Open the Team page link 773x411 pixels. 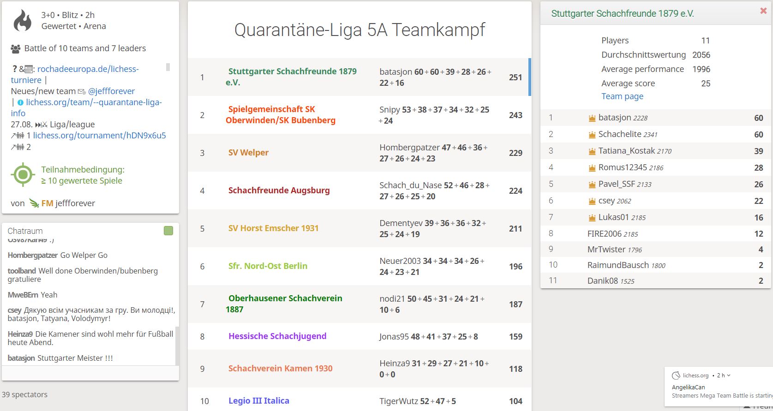622,96
